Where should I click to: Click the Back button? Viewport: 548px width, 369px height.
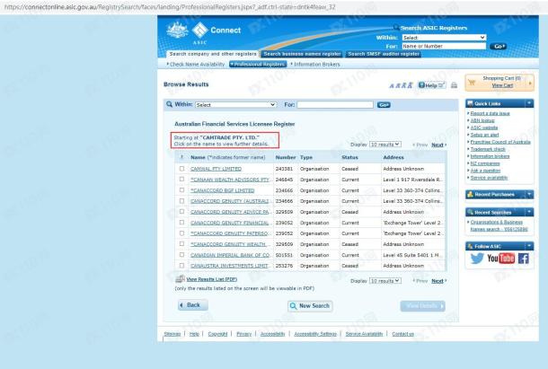[x=193, y=305]
